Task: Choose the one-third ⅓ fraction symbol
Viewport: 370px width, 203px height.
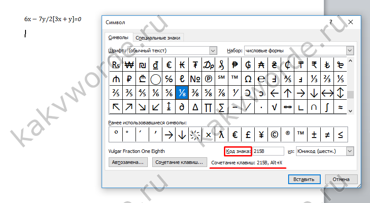Action: [314, 79]
